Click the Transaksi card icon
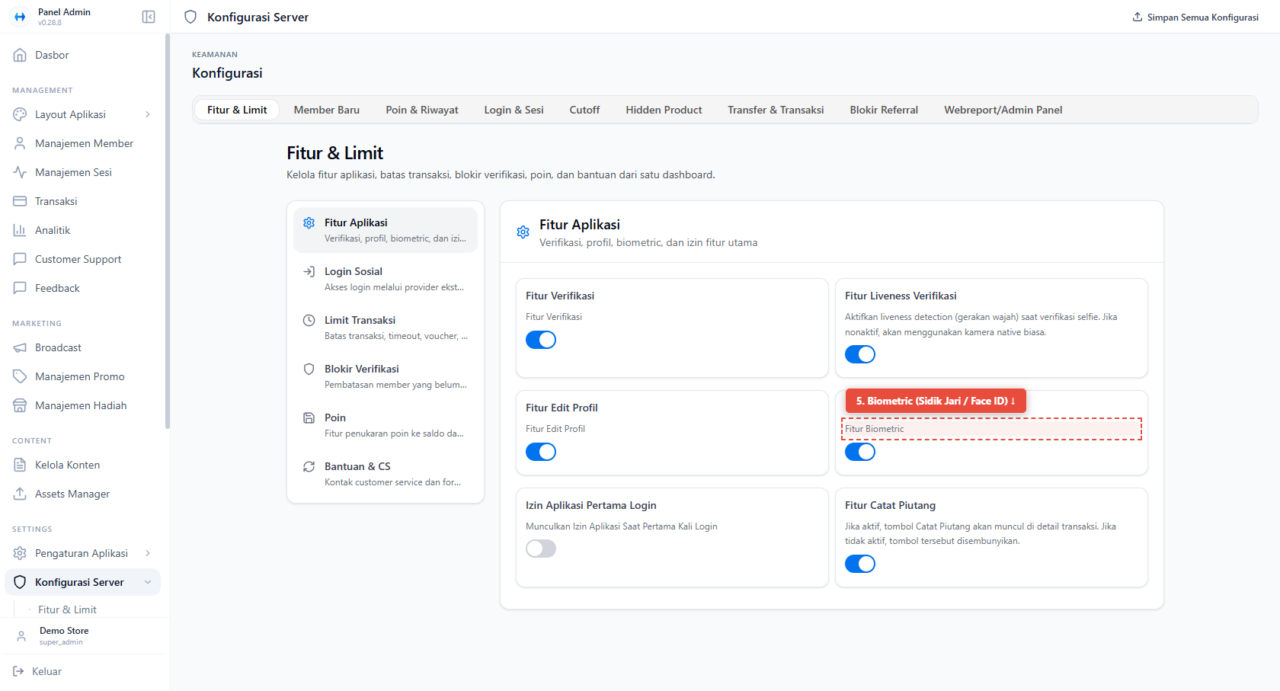1280x691 pixels. (x=20, y=201)
